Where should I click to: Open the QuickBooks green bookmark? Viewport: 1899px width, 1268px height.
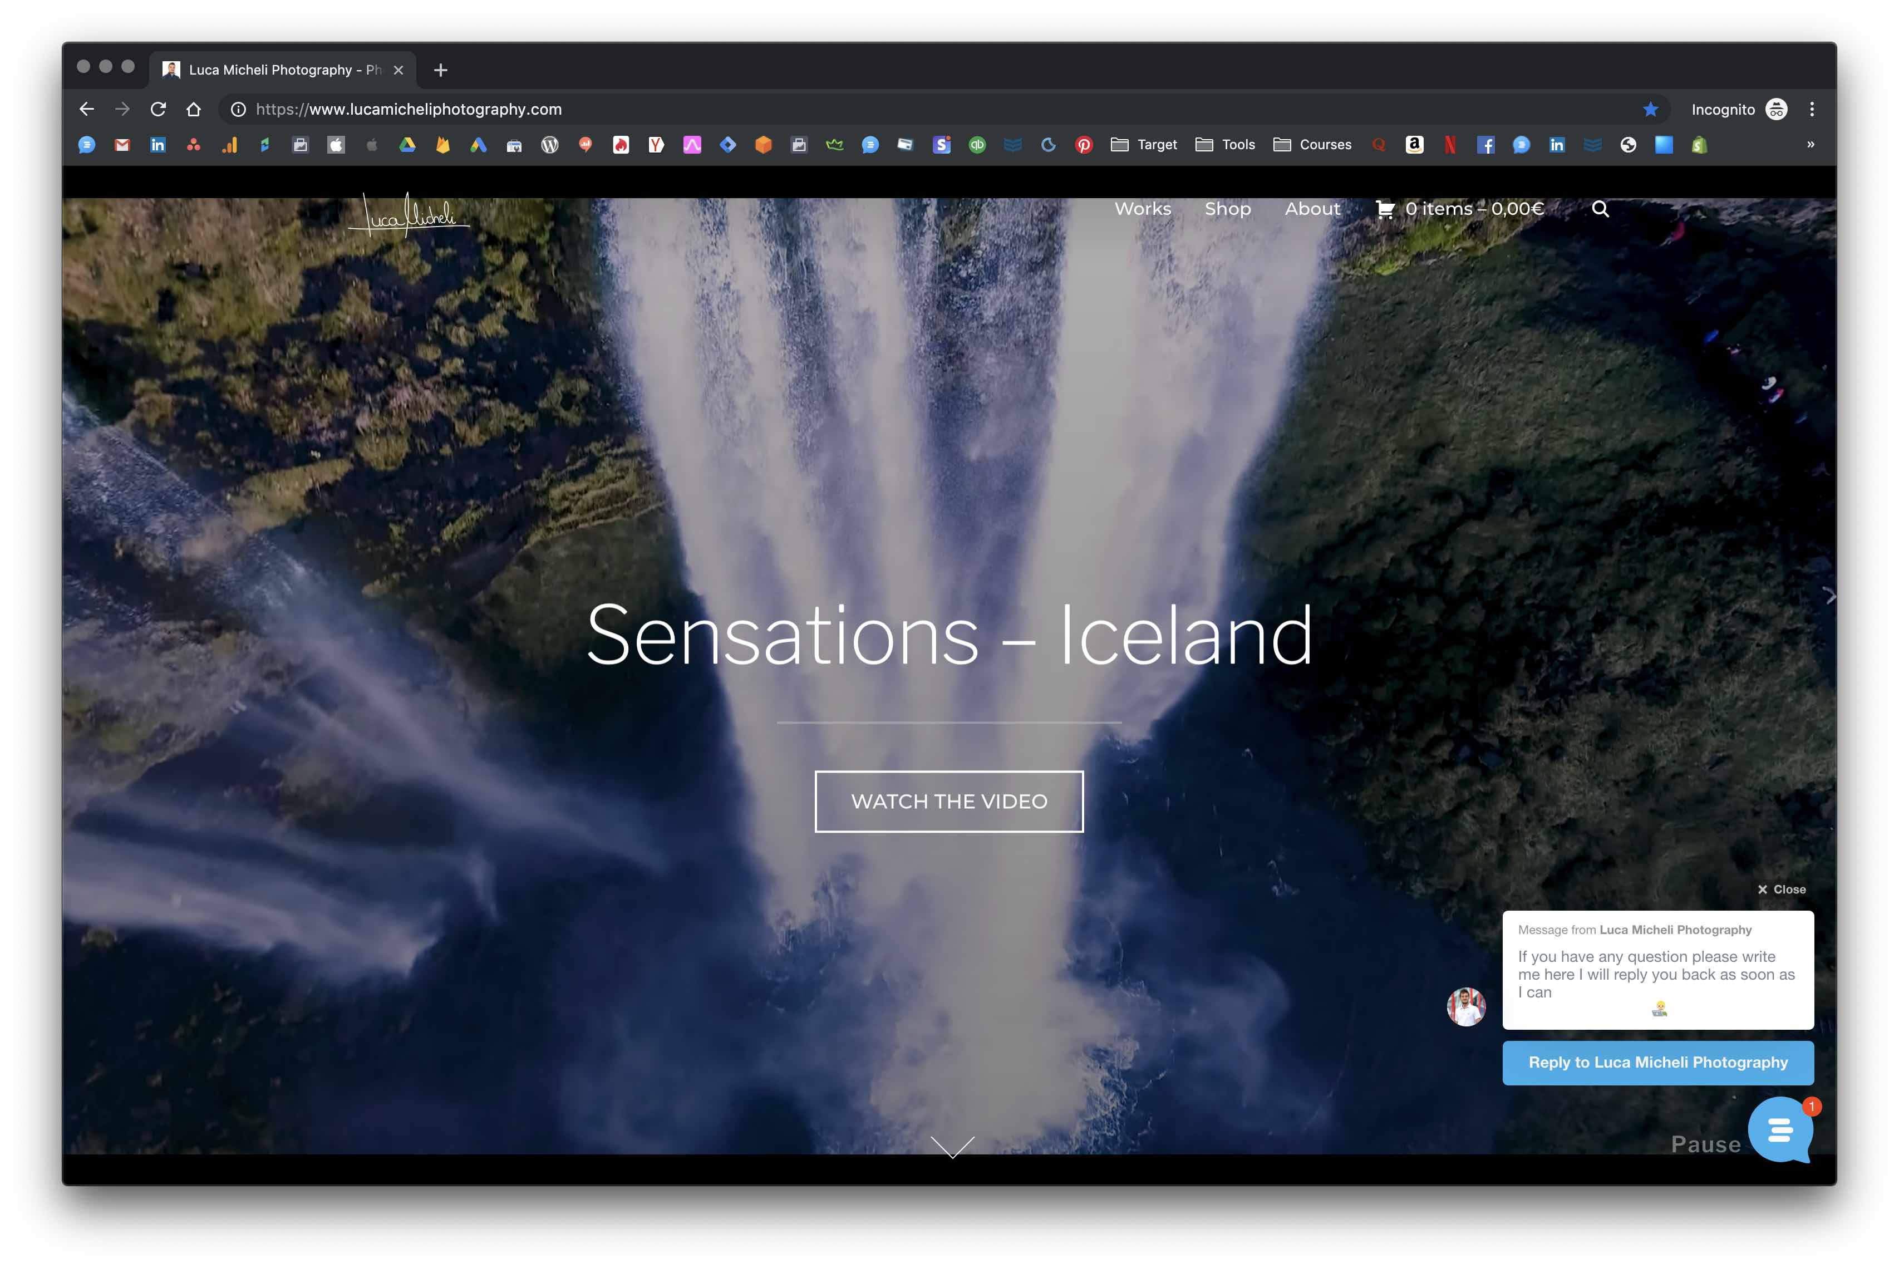point(977,145)
